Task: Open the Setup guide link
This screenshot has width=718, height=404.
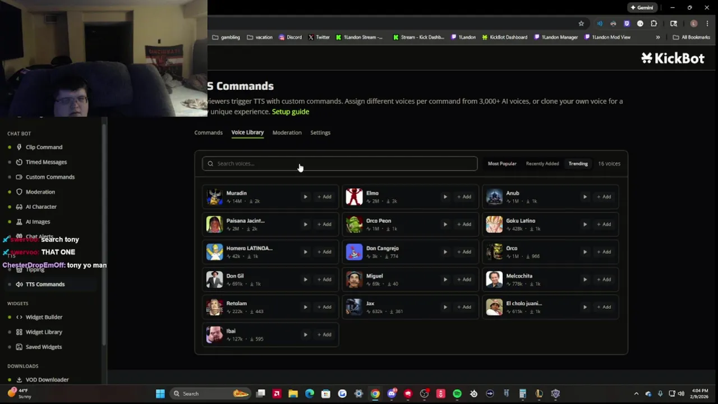Action: [291, 112]
